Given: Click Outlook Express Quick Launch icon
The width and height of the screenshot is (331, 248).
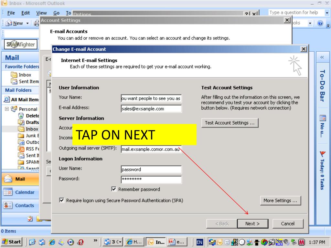Looking at the screenshot, I should coord(42,242).
